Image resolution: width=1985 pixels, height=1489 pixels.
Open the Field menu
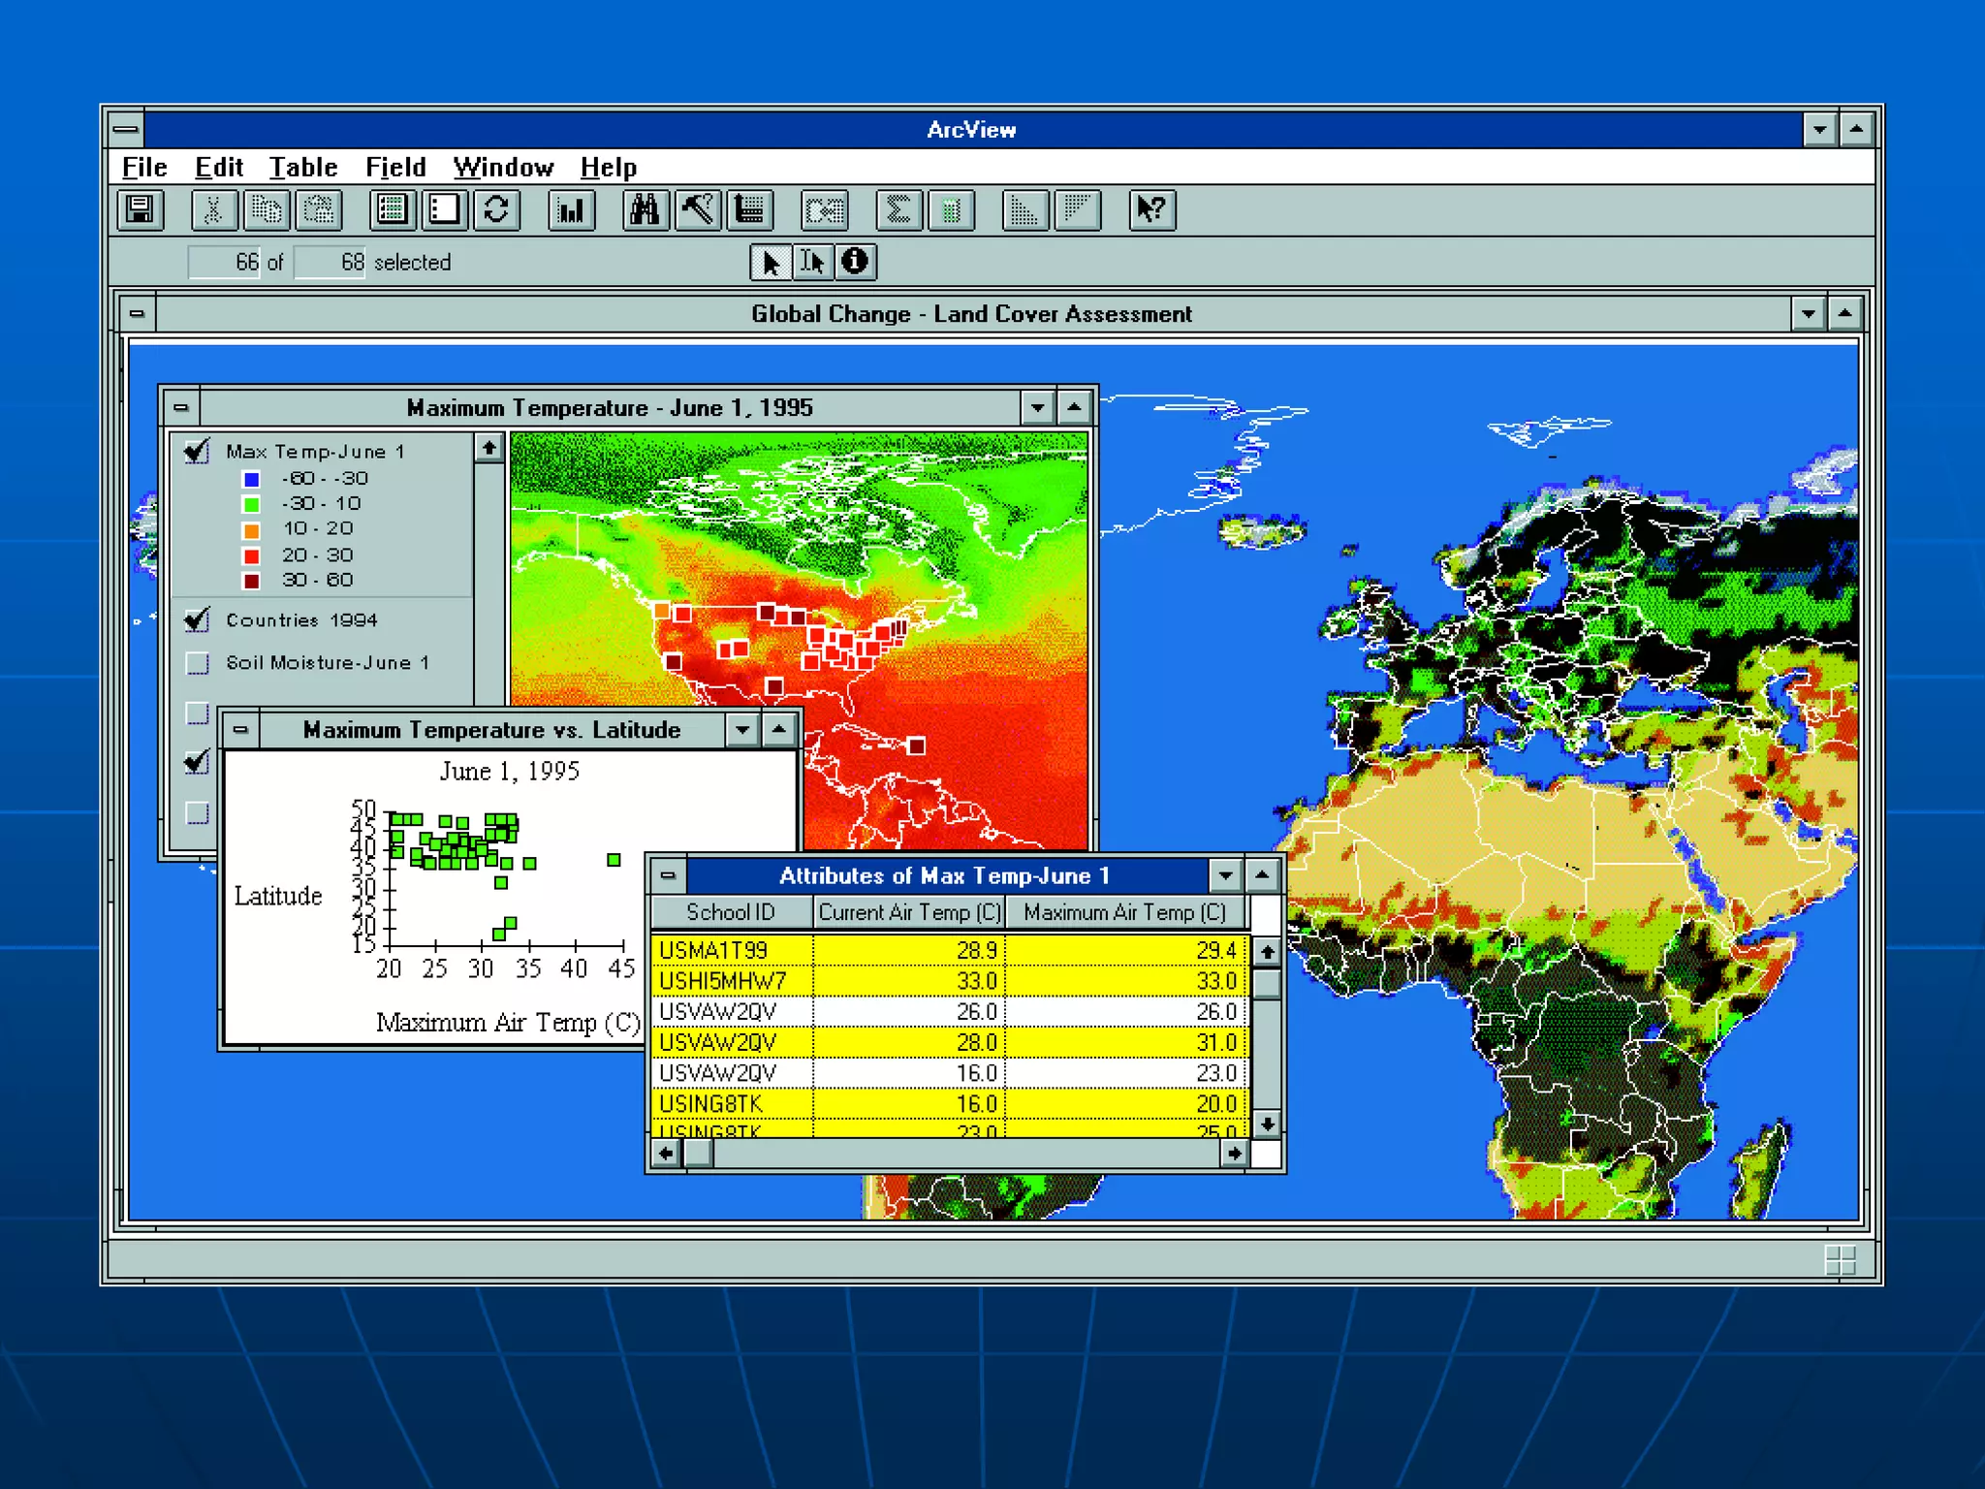click(395, 168)
